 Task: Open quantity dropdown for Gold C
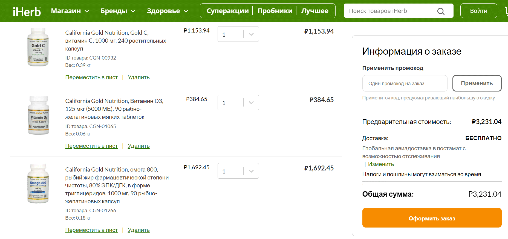pyautogui.click(x=238, y=34)
